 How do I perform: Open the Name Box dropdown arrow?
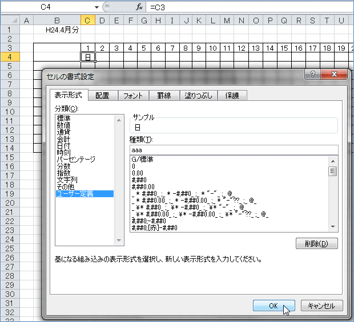[96, 7]
